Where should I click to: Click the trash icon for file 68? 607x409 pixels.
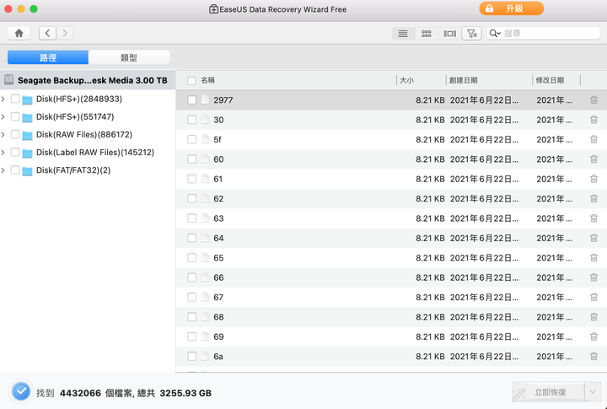pos(594,317)
